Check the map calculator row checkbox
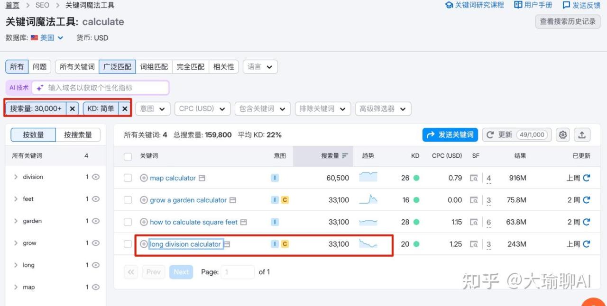This screenshot has width=607, height=306. coord(128,178)
